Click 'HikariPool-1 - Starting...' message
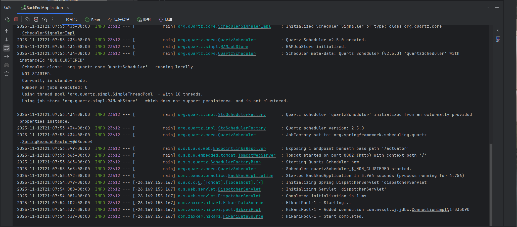The height and width of the screenshot is (227, 517). (318, 203)
